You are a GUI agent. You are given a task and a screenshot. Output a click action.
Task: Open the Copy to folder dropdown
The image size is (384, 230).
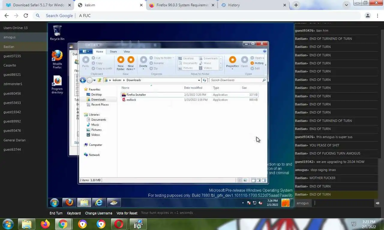173,58
